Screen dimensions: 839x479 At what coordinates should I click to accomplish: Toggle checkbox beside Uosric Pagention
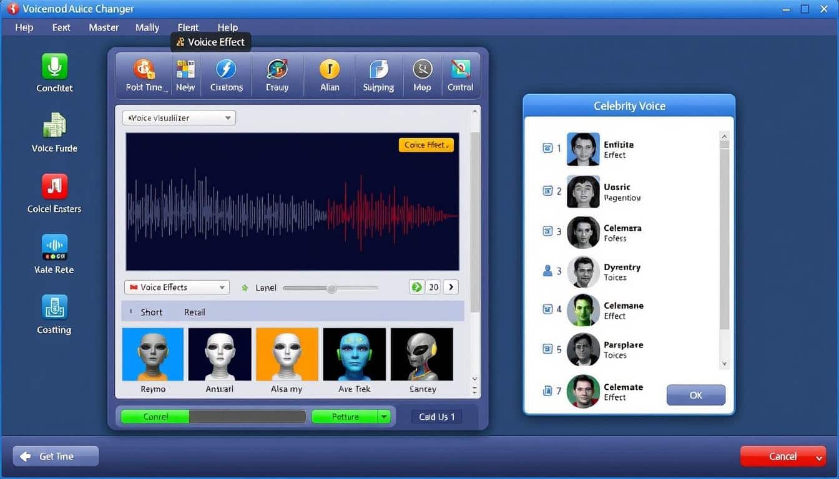tap(547, 191)
